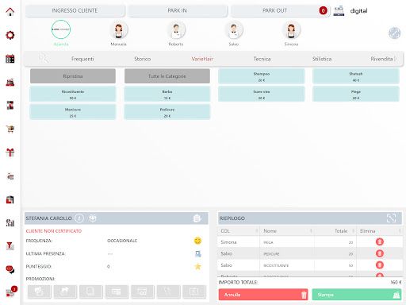Click the green Stampa button
The height and width of the screenshot is (305, 406).
[357, 295]
